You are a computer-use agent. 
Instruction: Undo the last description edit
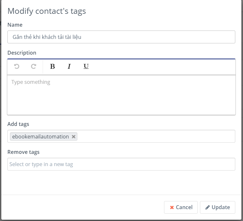(17, 66)
